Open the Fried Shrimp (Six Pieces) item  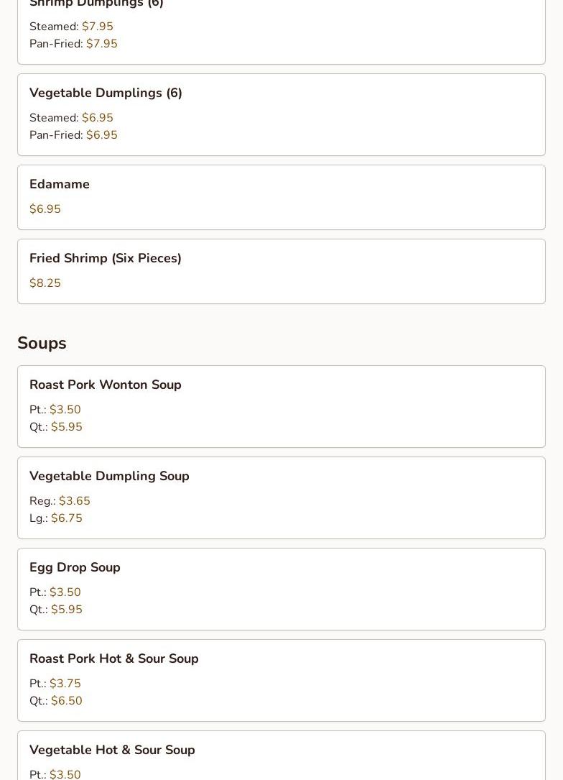(106, 258)
